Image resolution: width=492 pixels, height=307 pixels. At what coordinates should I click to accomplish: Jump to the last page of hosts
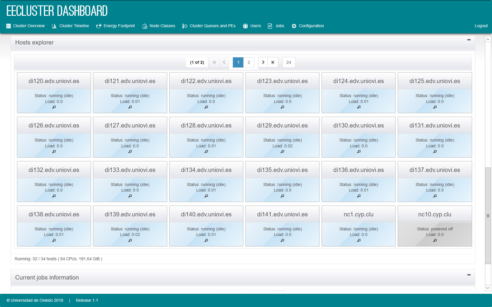pos(273,62)
